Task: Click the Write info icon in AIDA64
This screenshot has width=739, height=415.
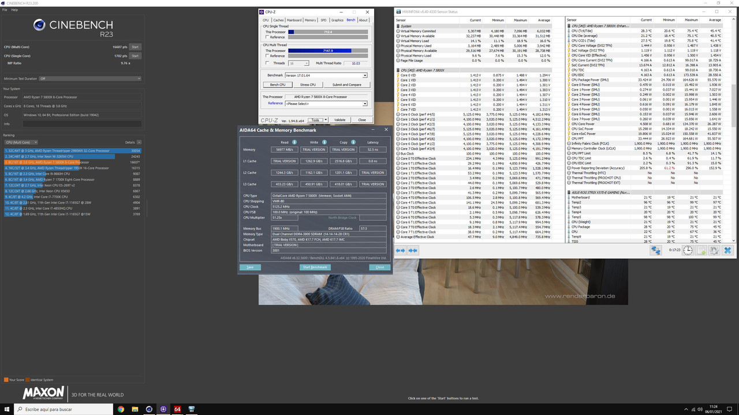Action: [324, 142]
